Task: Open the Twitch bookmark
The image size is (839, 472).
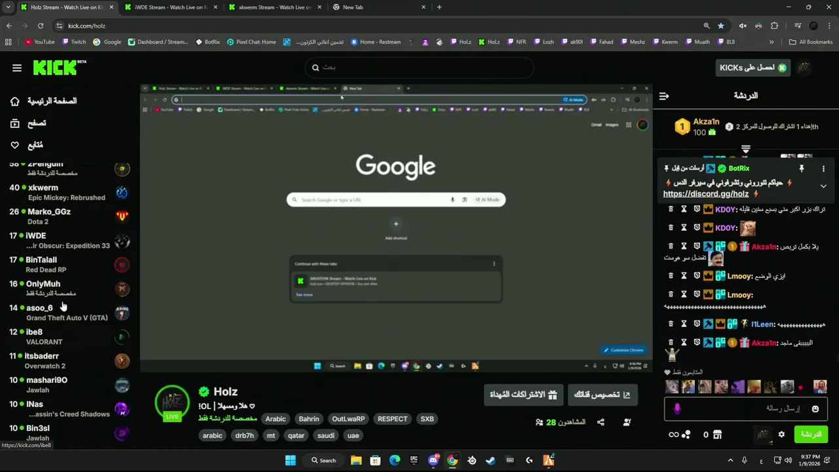Action: click(73, 42)
